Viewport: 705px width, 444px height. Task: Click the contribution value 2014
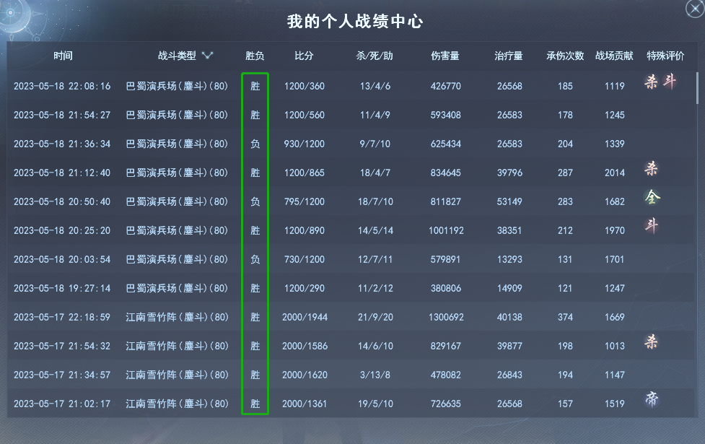[615, 173]
